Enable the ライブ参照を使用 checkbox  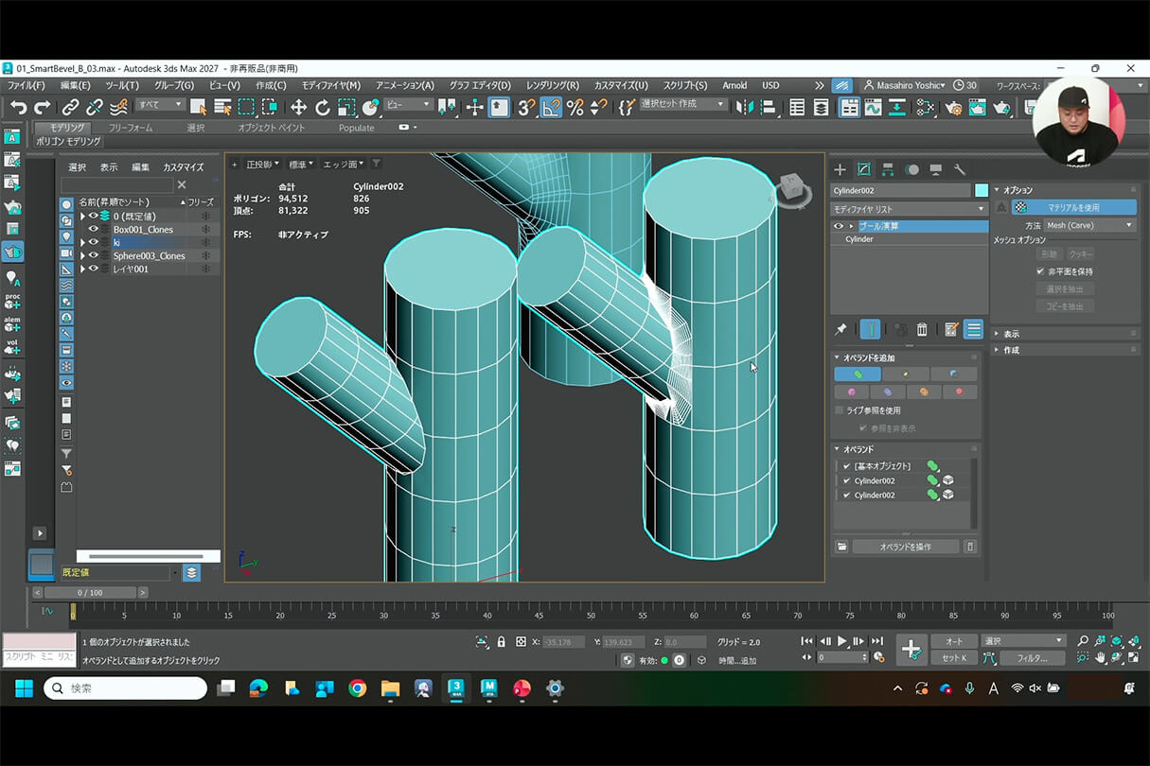click(840, 410)
